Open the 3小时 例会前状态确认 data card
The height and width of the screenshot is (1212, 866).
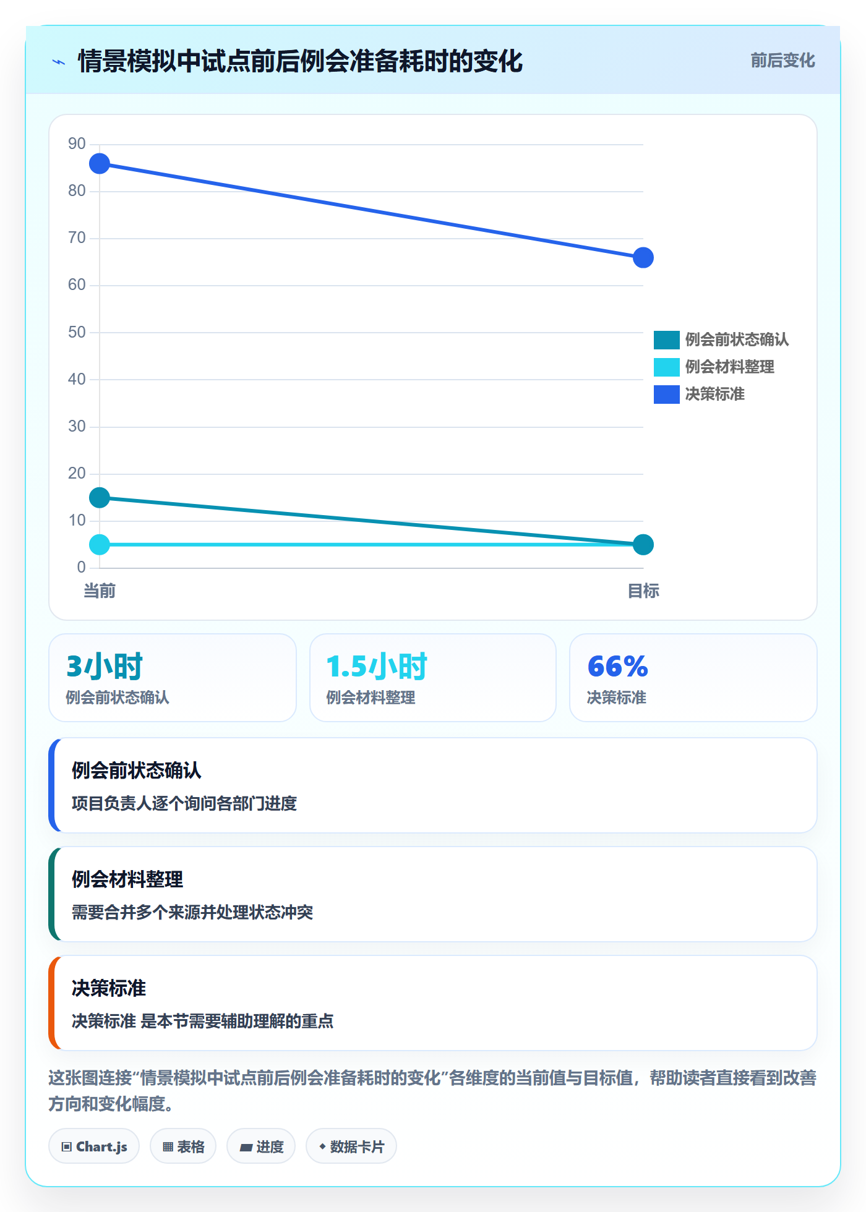173,678
